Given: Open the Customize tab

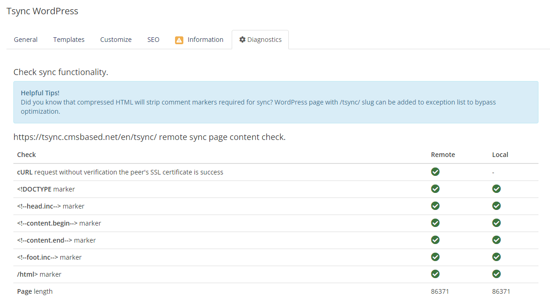Looking at the screenshot, I should [x=116, y=40].
